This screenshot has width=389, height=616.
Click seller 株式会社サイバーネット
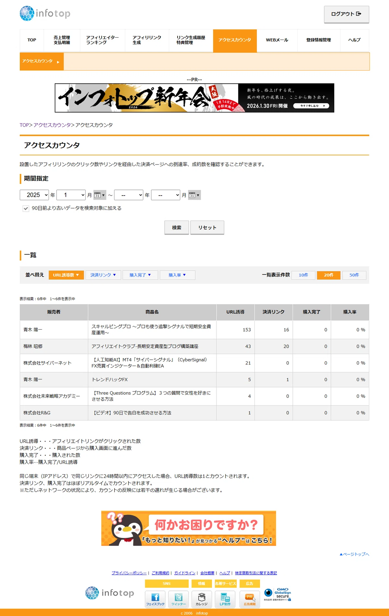[47, 363]
